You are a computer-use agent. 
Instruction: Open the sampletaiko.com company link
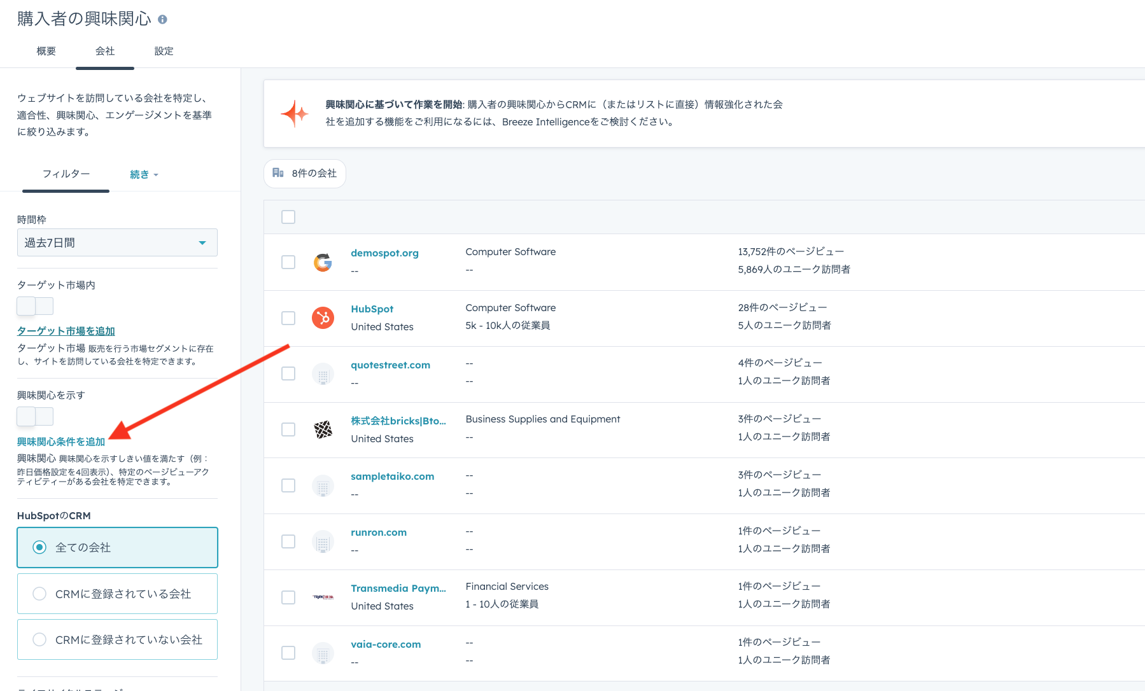click(x=392, y=477)
